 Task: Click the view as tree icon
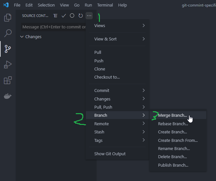(x=55, y=16)
